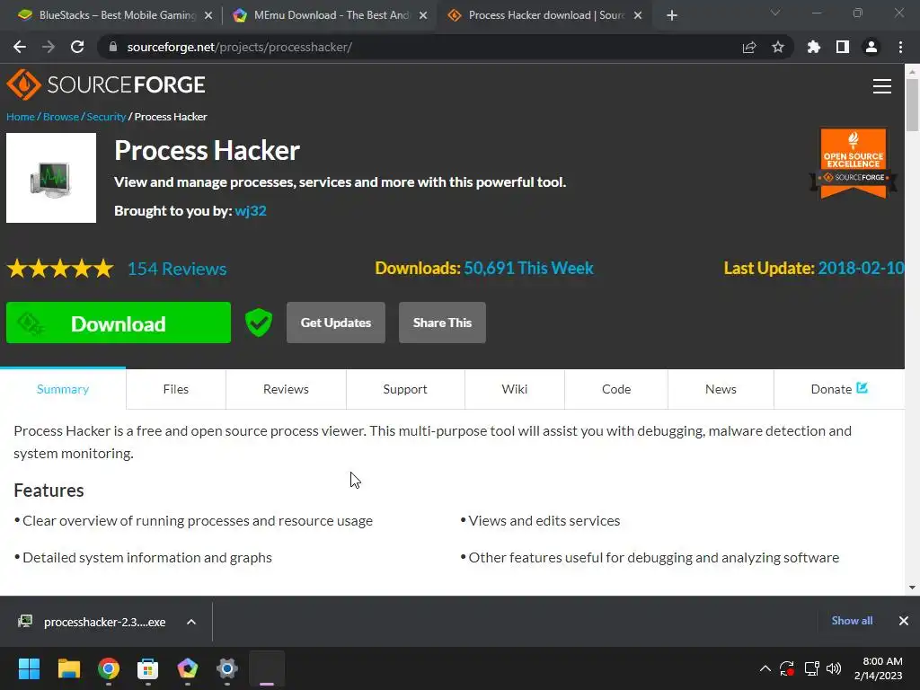Viewport: 920px width, 690px height.
Task: Click the 2018-02-10 last update link
Action: pyautogui.click(x=861, y=268)
